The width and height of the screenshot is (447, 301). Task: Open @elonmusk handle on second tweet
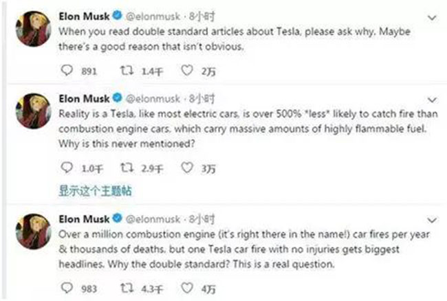[x=153, y=99]
